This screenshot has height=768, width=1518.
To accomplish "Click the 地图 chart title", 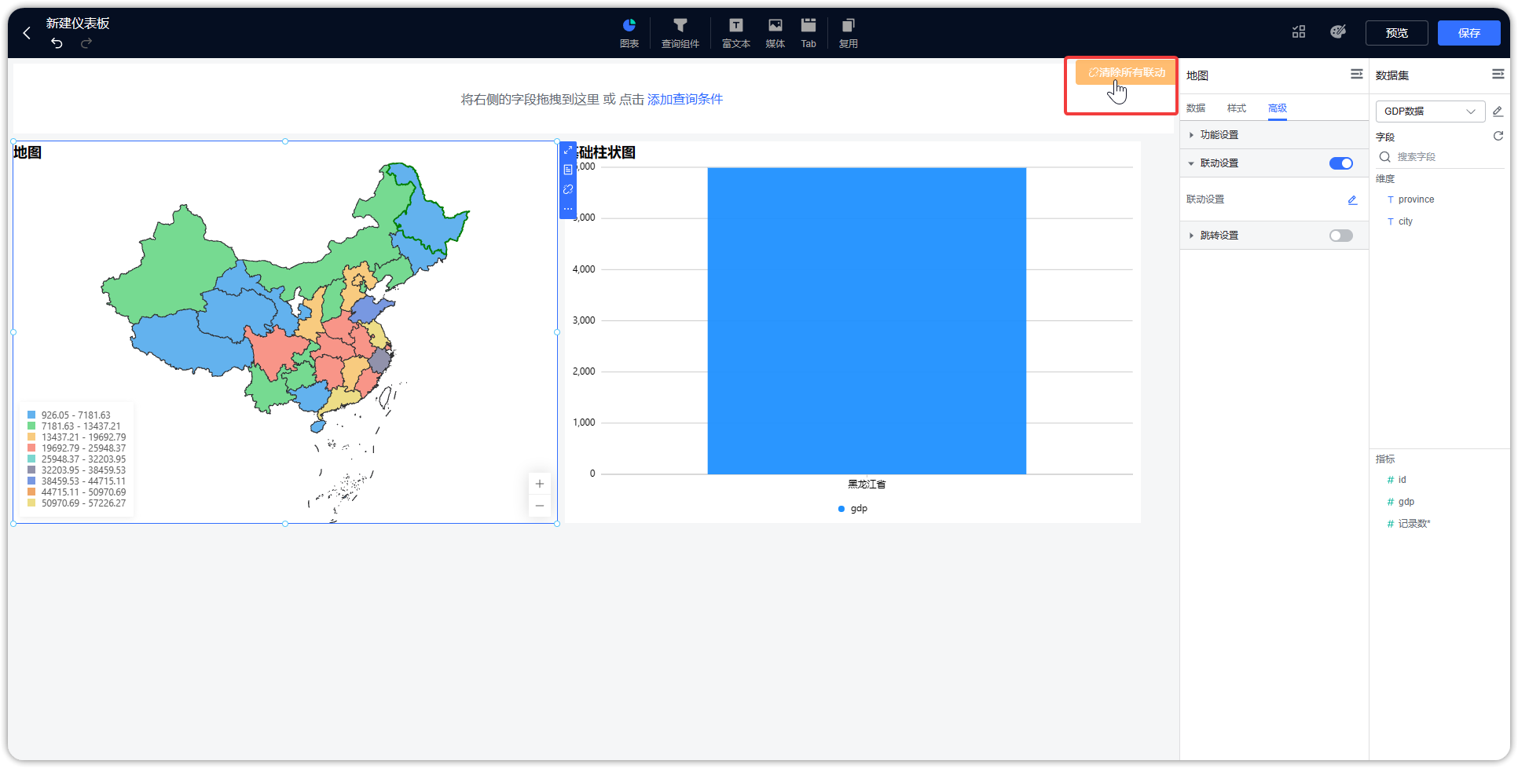I will pyautogui.click(x=27, y=152).
